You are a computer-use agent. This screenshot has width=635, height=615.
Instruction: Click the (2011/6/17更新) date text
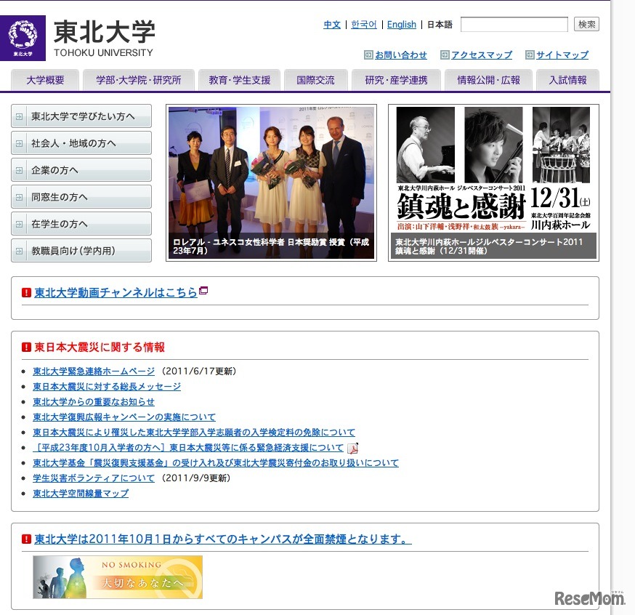coord(198,371)
